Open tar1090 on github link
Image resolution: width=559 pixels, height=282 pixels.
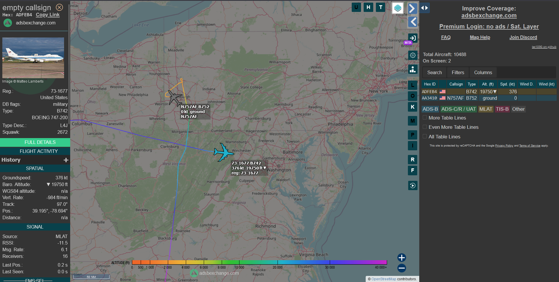[x=544, y=47]
